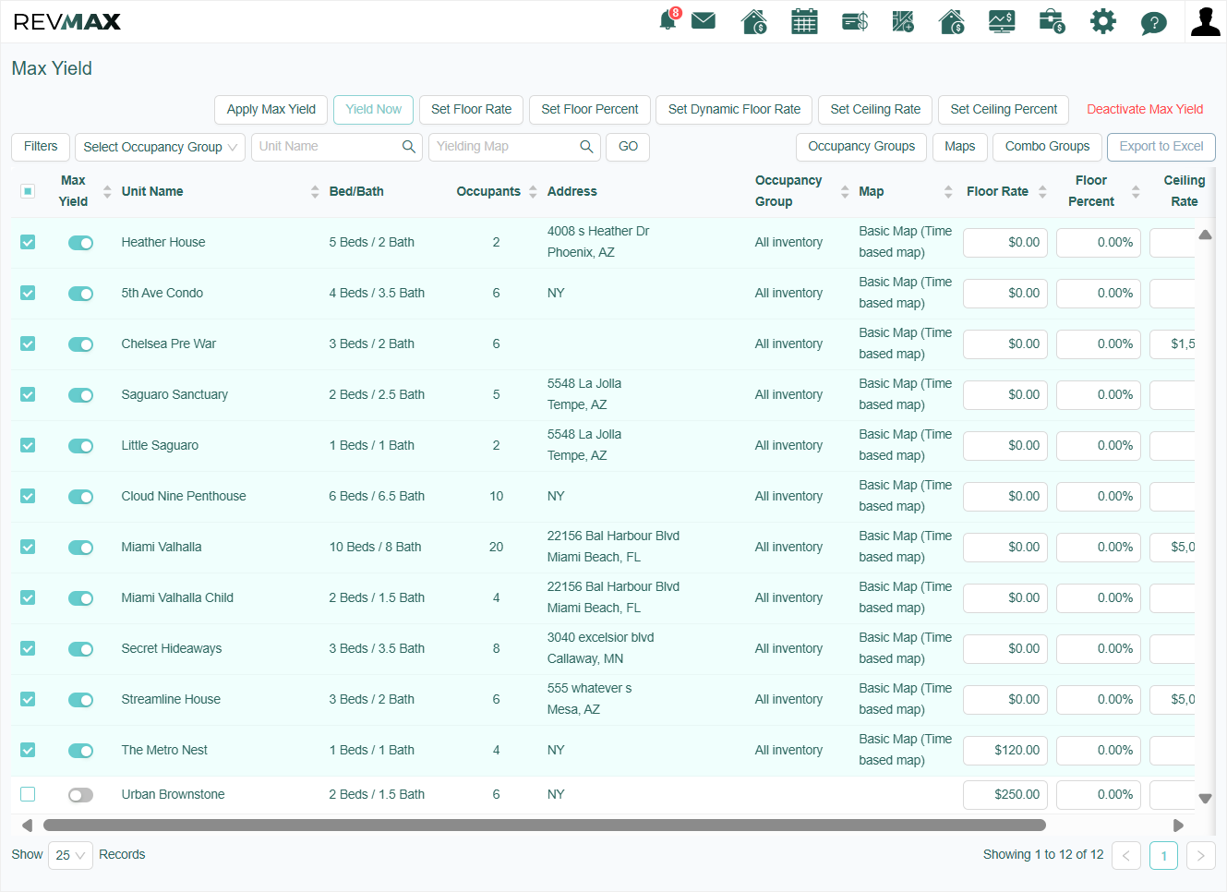
Task: Click the Apply Max Yield button
Action: [x=271, y=109]
